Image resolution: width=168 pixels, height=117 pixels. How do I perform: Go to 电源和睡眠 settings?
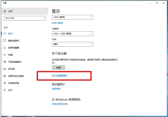[25, 48]
